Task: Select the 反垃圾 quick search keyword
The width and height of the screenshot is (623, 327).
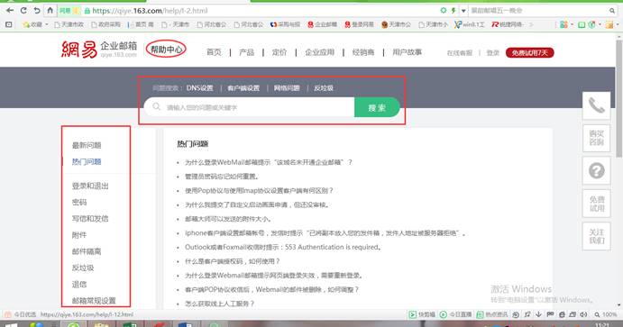Action: (x=324, y=88)
